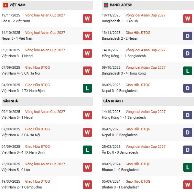The height and width of the screenshot is (192, 194).
Task: Click the Nepal 0 - 1 Việt Nam match row
Action: click(17, 38)
